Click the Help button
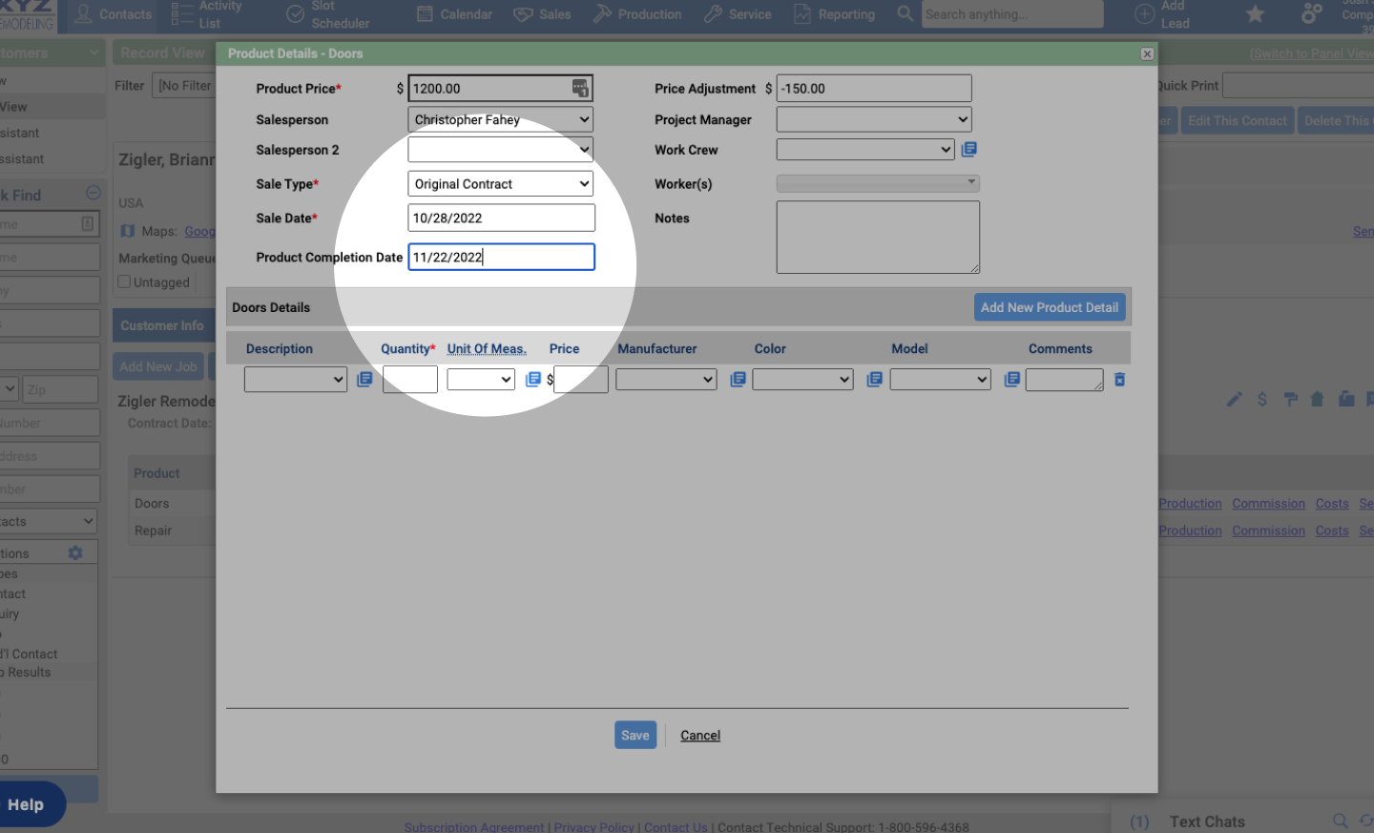This screenshot has width=1374, height=833. (x=29, y=804)
